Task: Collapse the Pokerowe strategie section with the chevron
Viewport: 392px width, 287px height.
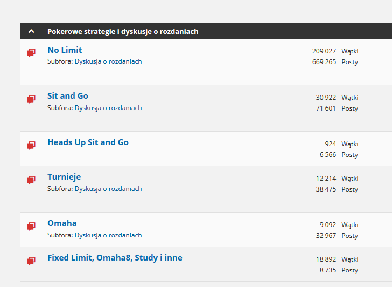Action: (31, 31)
